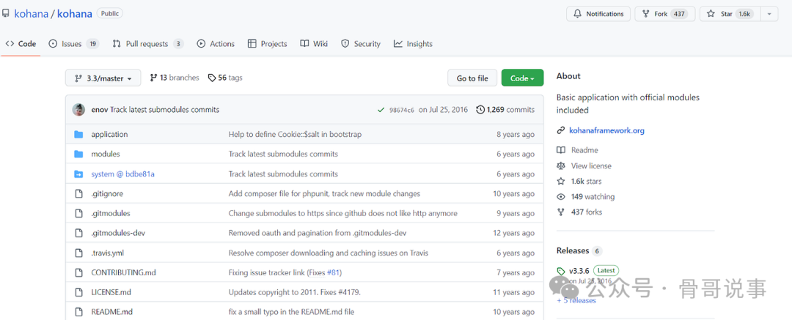The image size is (792, 320).
Task: Open the application folder
Action: [x=109, y=134]
